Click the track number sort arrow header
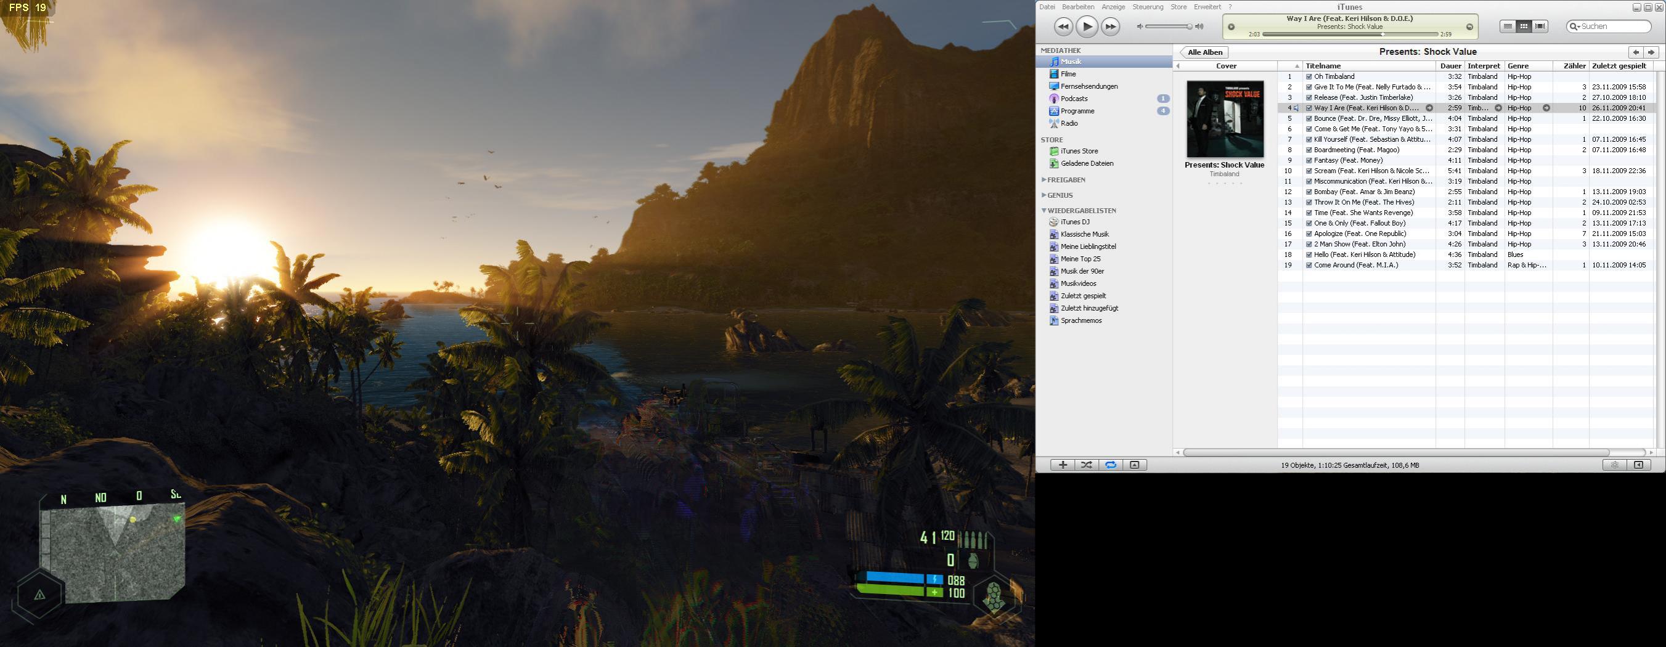The height and width of the screenshot is (647, 1666). pyautogui.click(x=1290, y=66)
